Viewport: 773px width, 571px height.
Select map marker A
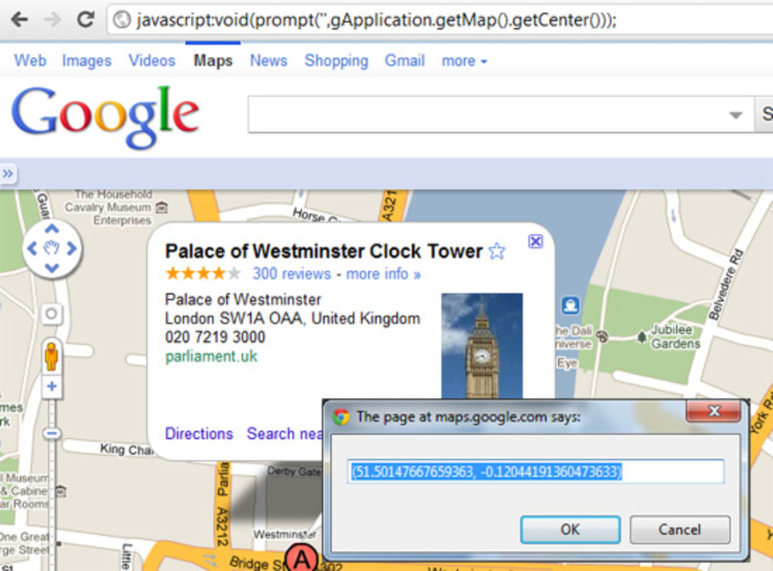click(x=302, y=558)
